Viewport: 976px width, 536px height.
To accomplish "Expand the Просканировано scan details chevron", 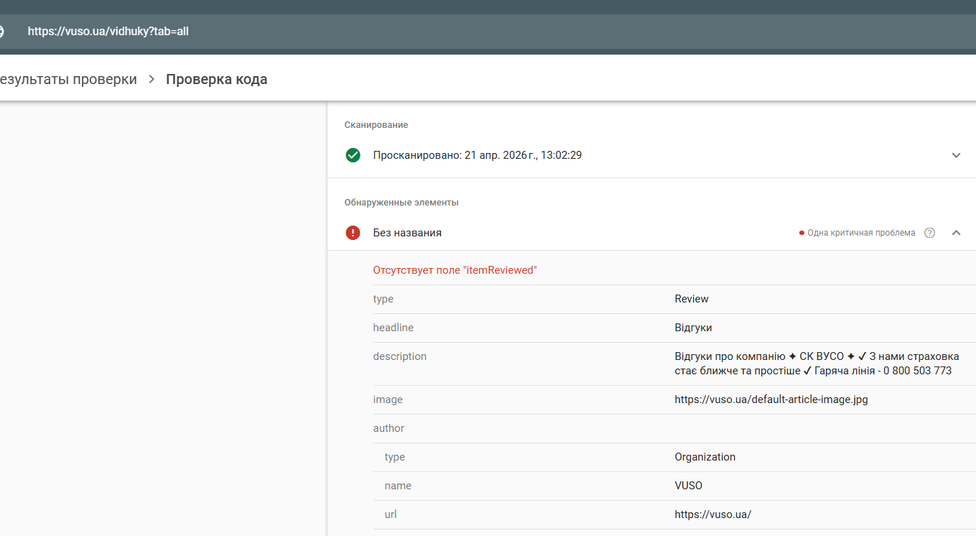I will point(956,155).
